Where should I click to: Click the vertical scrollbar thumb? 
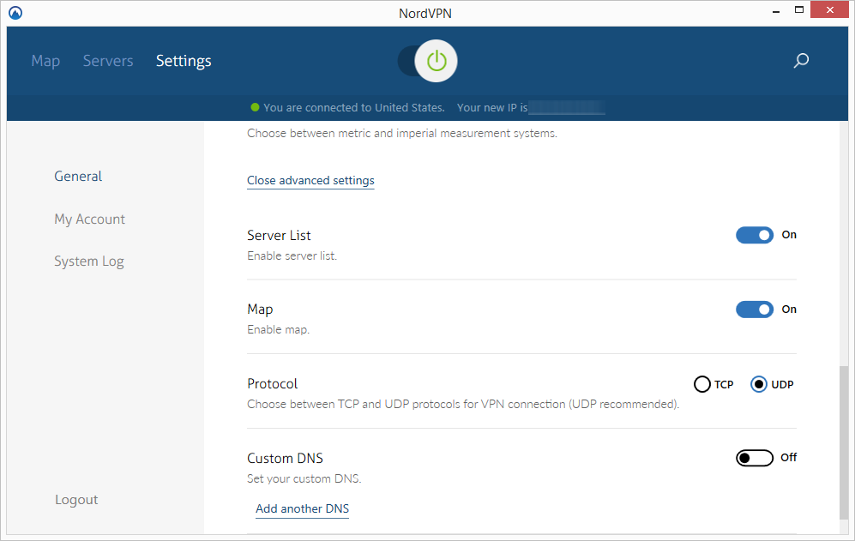(844, 442)
